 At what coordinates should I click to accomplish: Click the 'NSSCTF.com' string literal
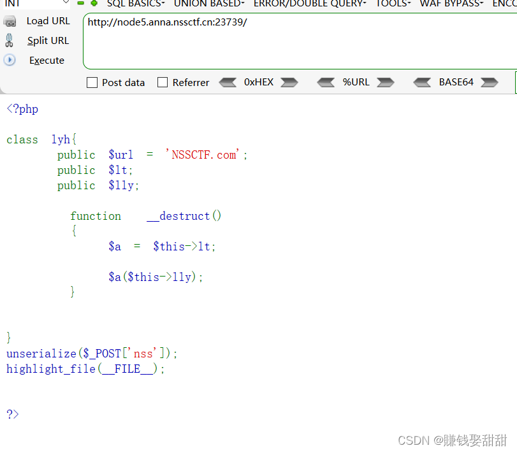(x=204, y=155)
